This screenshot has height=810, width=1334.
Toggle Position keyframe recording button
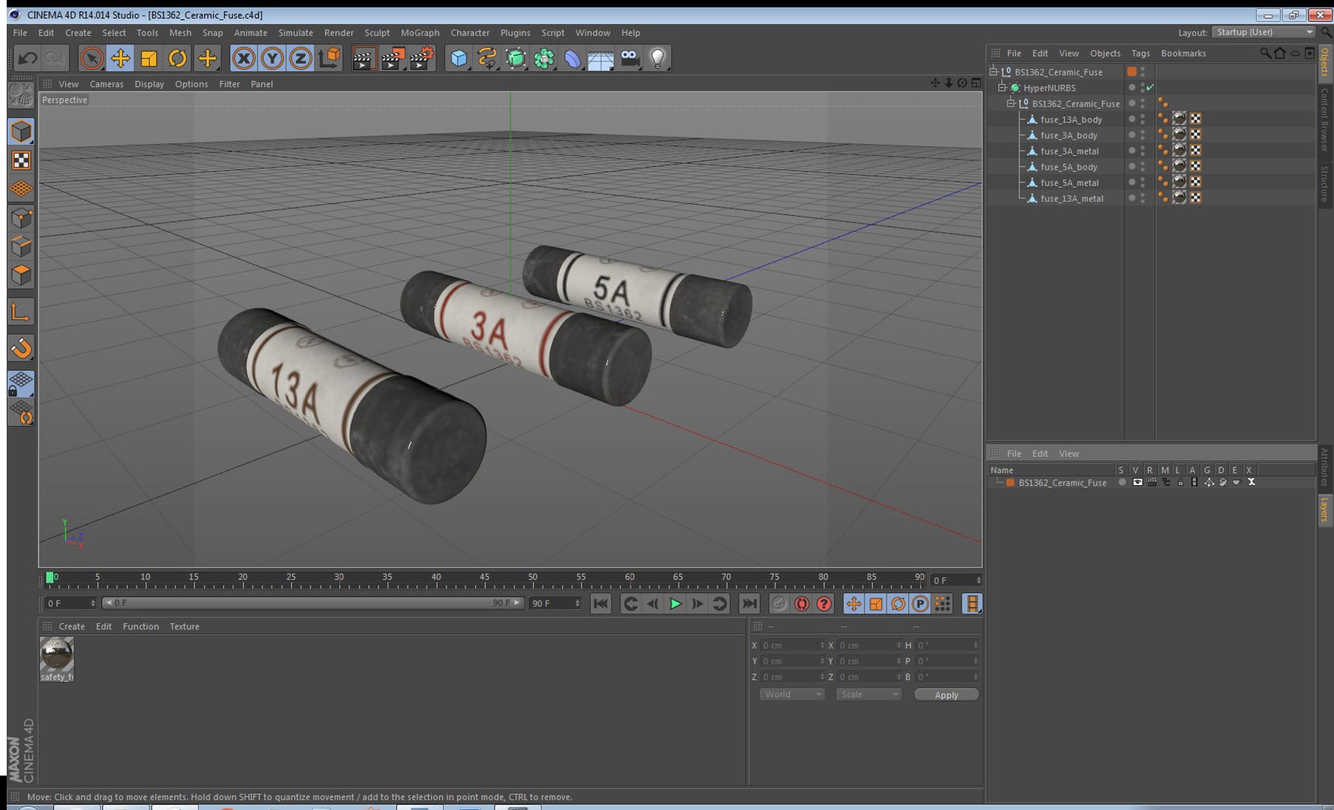[x=854, y=604]
